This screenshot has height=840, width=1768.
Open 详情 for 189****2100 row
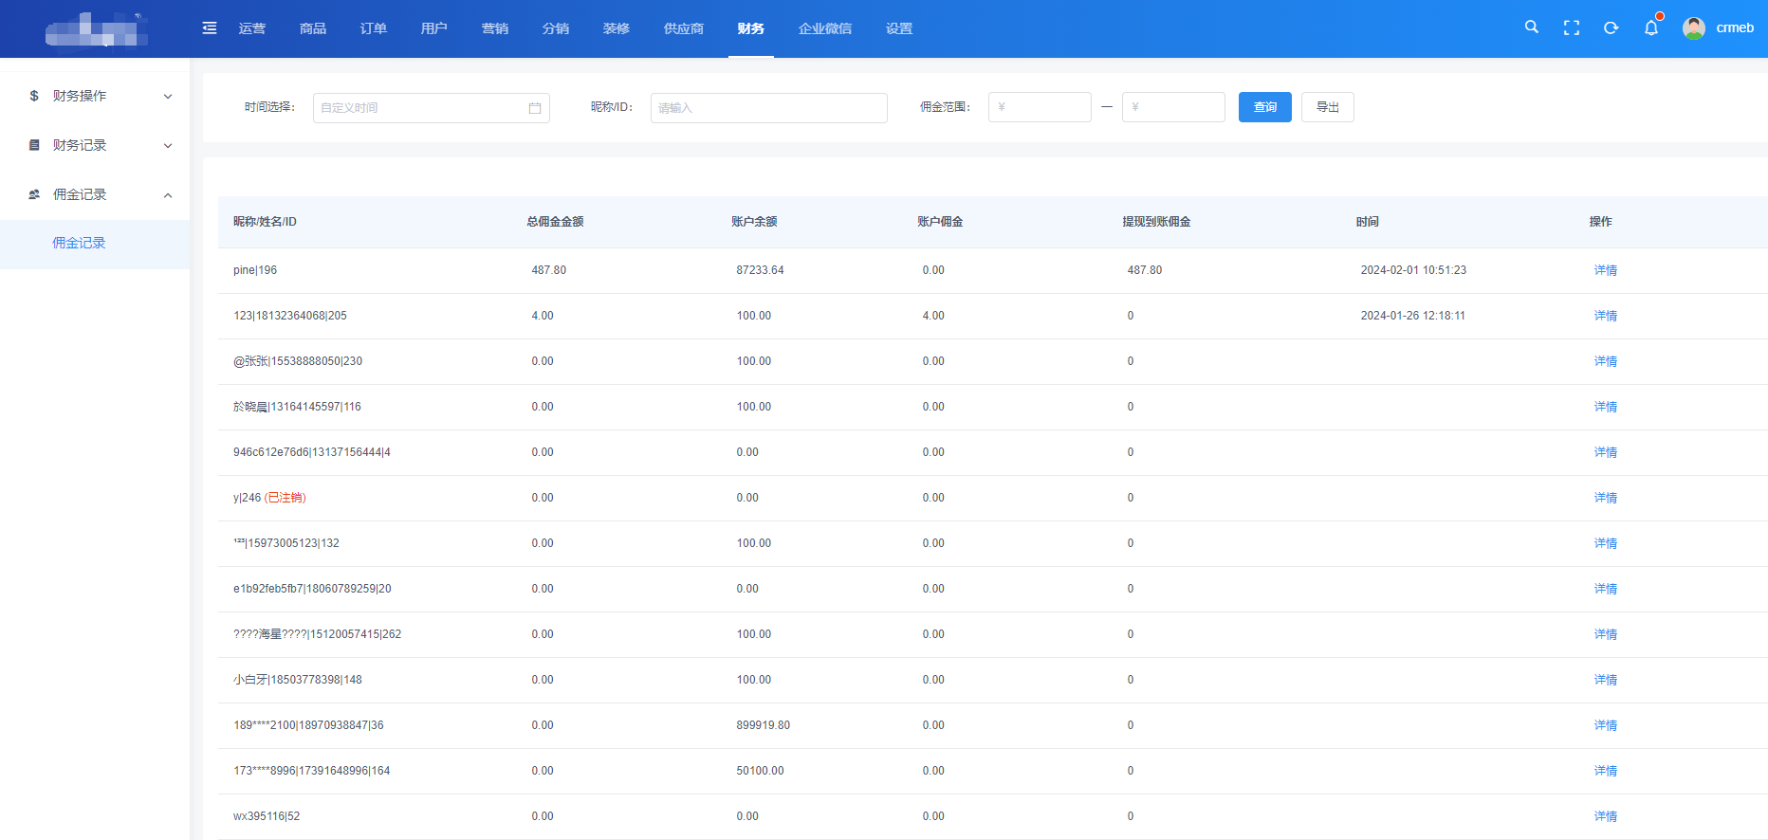click(x=1606, y=725)
